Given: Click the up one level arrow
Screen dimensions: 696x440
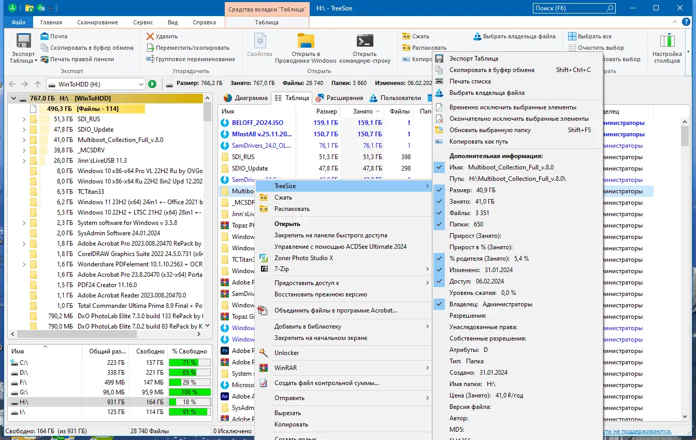Looking at the screenshot, I should tap(37, 84).
